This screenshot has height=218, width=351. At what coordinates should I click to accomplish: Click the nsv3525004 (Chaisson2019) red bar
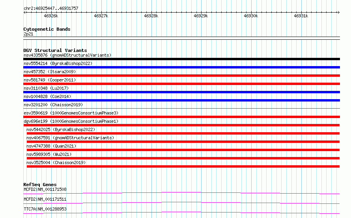[x=183, y=166]
